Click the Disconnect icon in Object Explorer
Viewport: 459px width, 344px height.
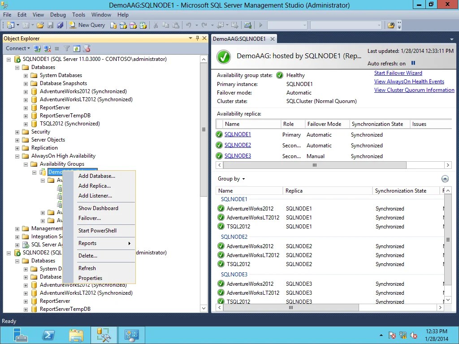pos(47,48)
